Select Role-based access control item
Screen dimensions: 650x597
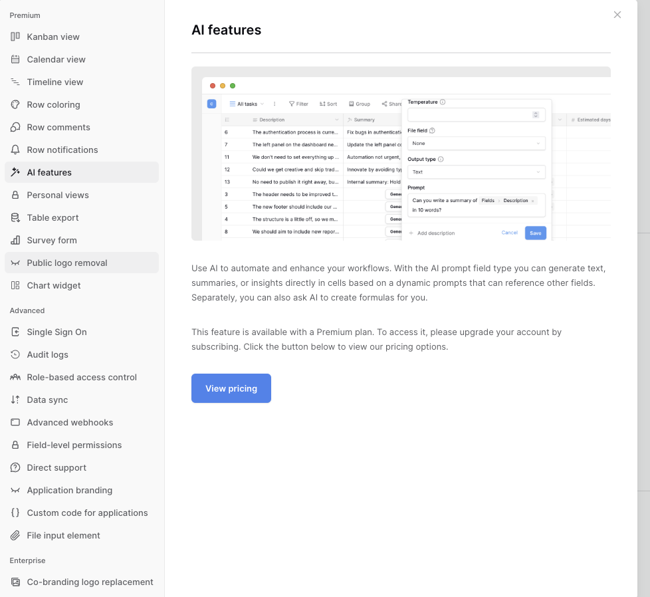tap(82, 377)
